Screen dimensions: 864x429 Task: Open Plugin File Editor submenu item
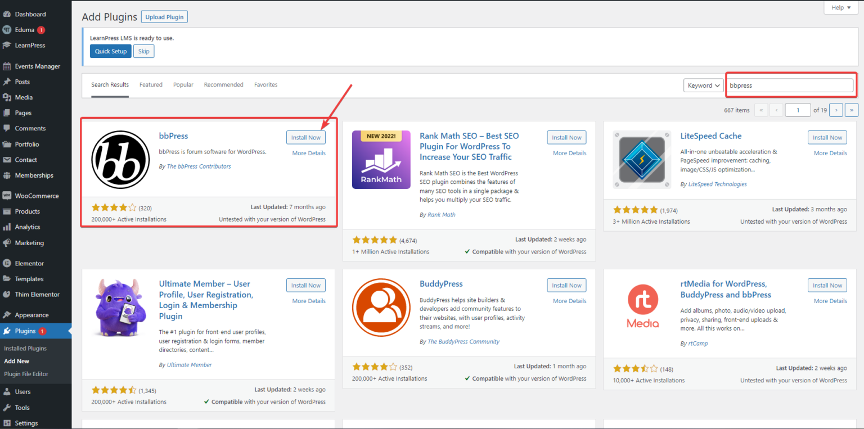(x=26, y=374)
